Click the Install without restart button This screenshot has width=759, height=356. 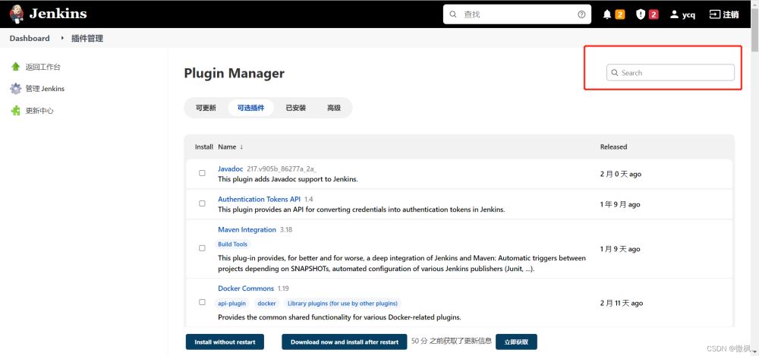pyautogui.click(x=225, y=342)
